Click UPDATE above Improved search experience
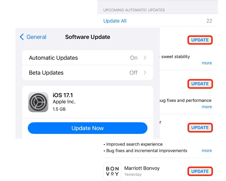Screen dimensions: 226x181 coord(200,127)
